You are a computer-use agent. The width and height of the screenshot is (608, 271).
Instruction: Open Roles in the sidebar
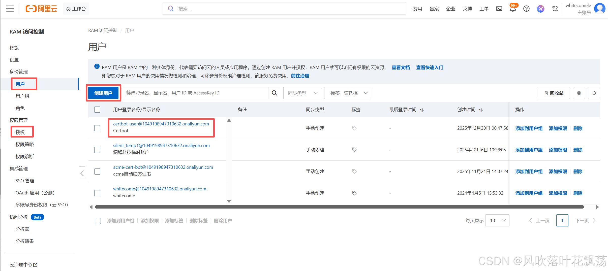pyautogui.click(x=20, y=108)
